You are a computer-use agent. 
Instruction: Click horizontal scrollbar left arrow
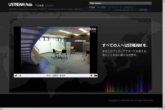(1, 109)
